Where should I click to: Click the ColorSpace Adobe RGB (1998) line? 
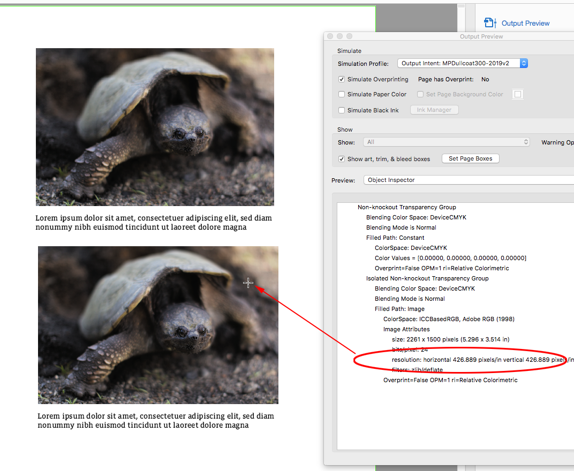(449, 319)
